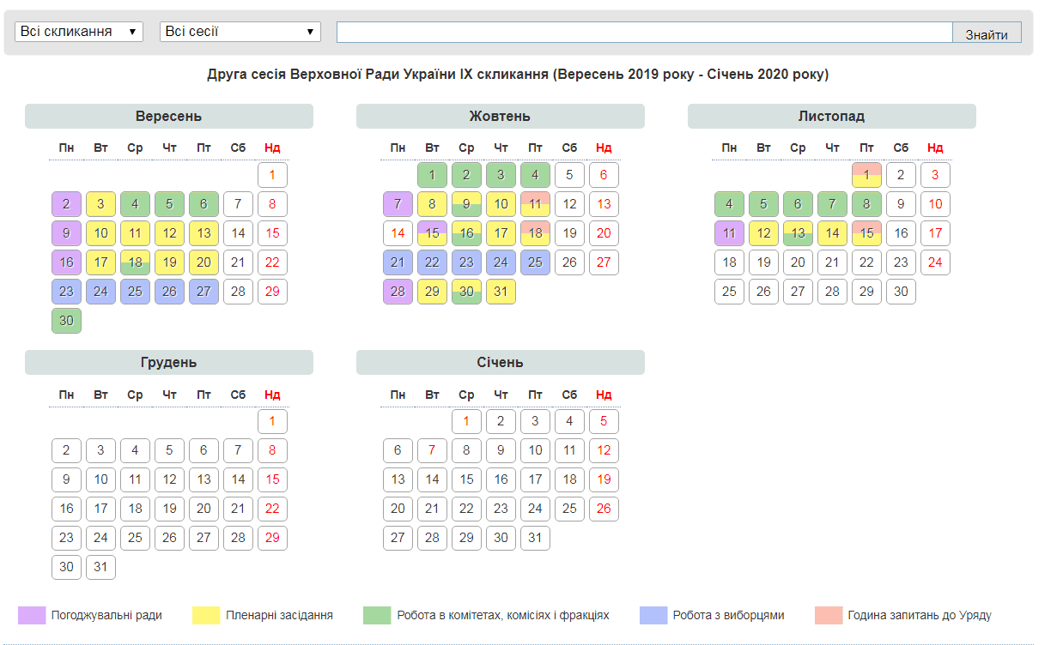Select December 1 Sunday cell
Image resolution: width=1063 pixels, height=645 pixels.
tap(272, 421)
